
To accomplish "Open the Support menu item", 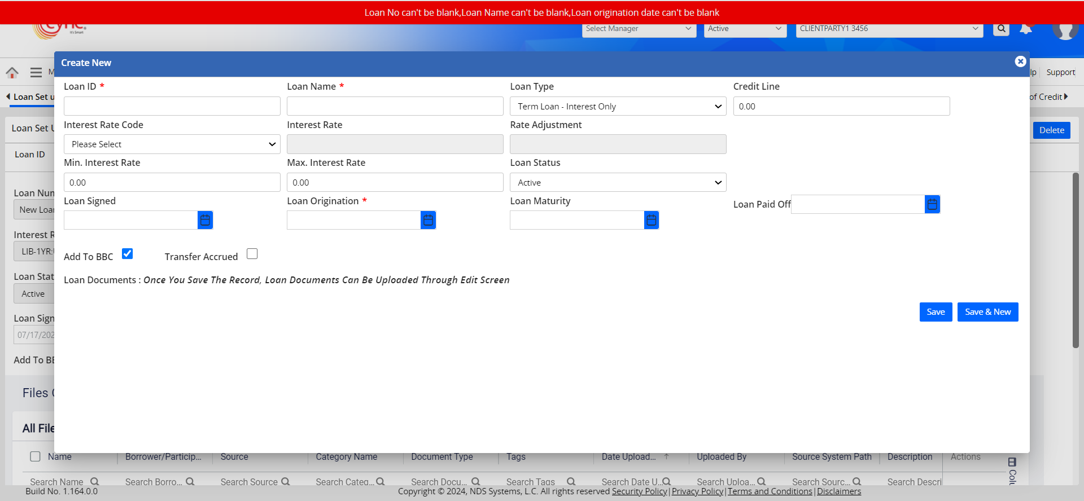I will pos(1060,72).
